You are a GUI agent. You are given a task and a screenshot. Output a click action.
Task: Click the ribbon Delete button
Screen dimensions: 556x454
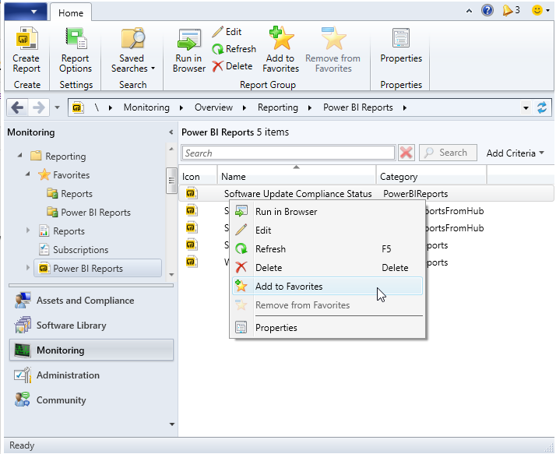click(x=232, y=66)
